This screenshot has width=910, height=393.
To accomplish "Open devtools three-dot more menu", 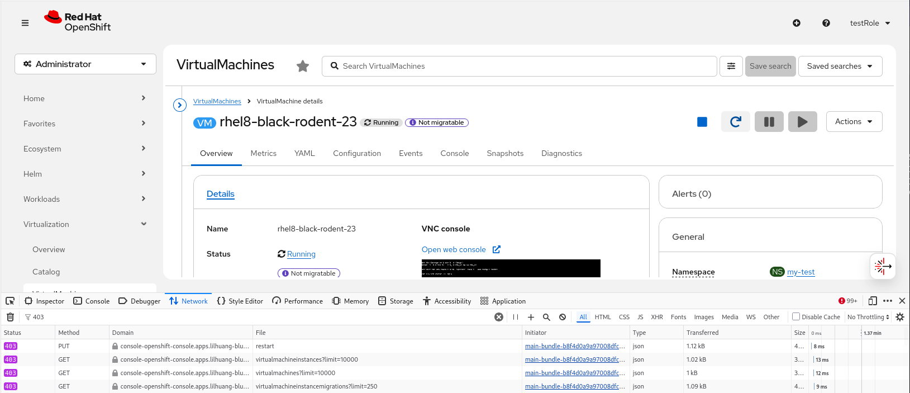I will click(888, 301).
